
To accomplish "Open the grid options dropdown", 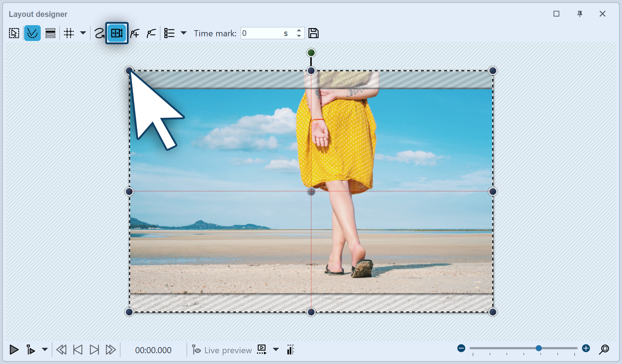I will point(83,33).
